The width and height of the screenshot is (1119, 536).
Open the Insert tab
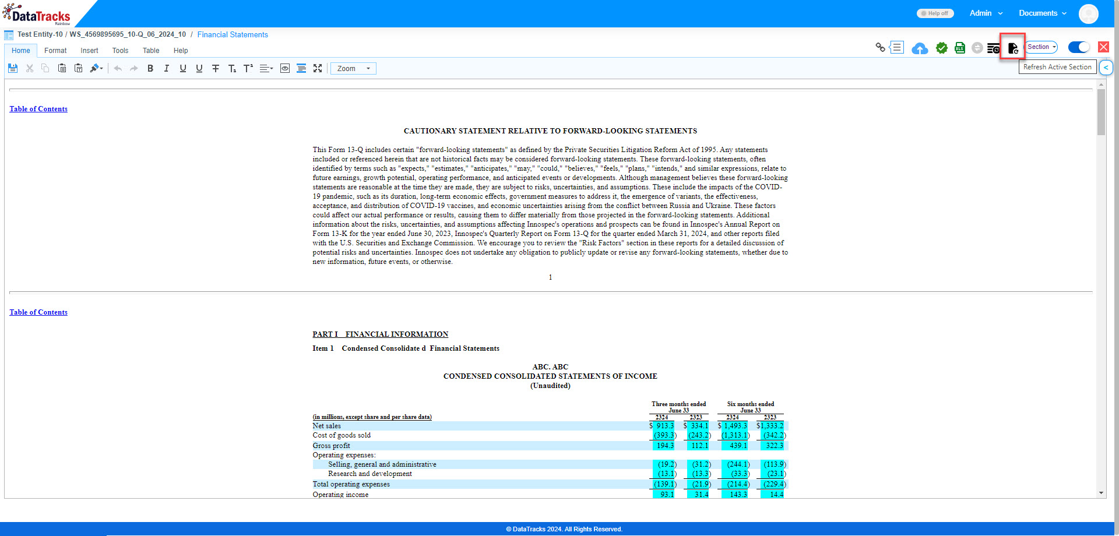tap(89, 51)
